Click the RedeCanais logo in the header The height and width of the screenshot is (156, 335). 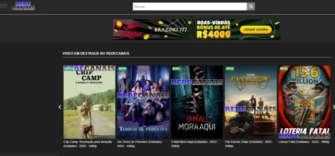(23, 6)
